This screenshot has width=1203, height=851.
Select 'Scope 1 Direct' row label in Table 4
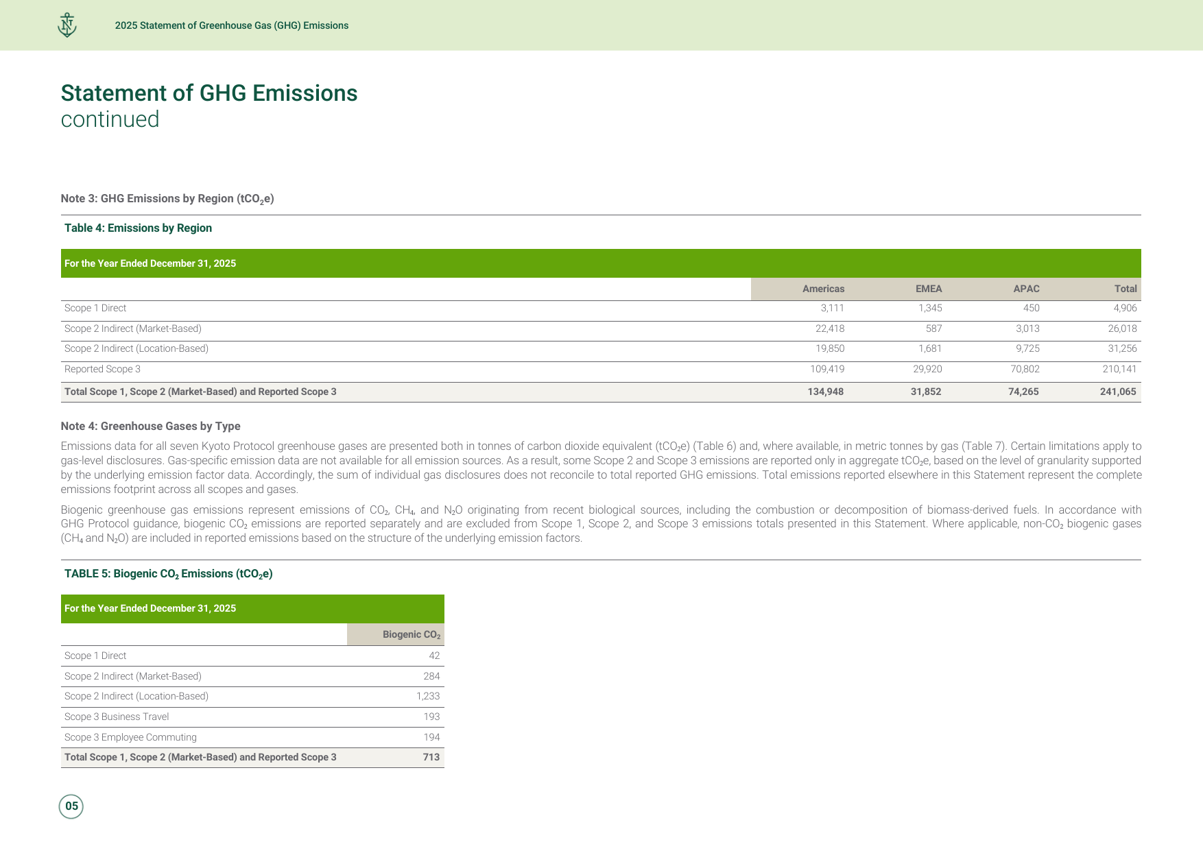point(95,309)
